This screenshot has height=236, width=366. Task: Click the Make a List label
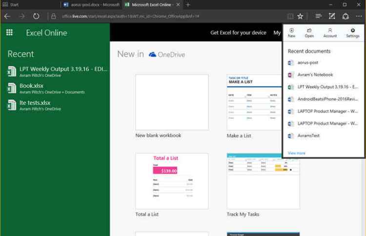[239, 136]
